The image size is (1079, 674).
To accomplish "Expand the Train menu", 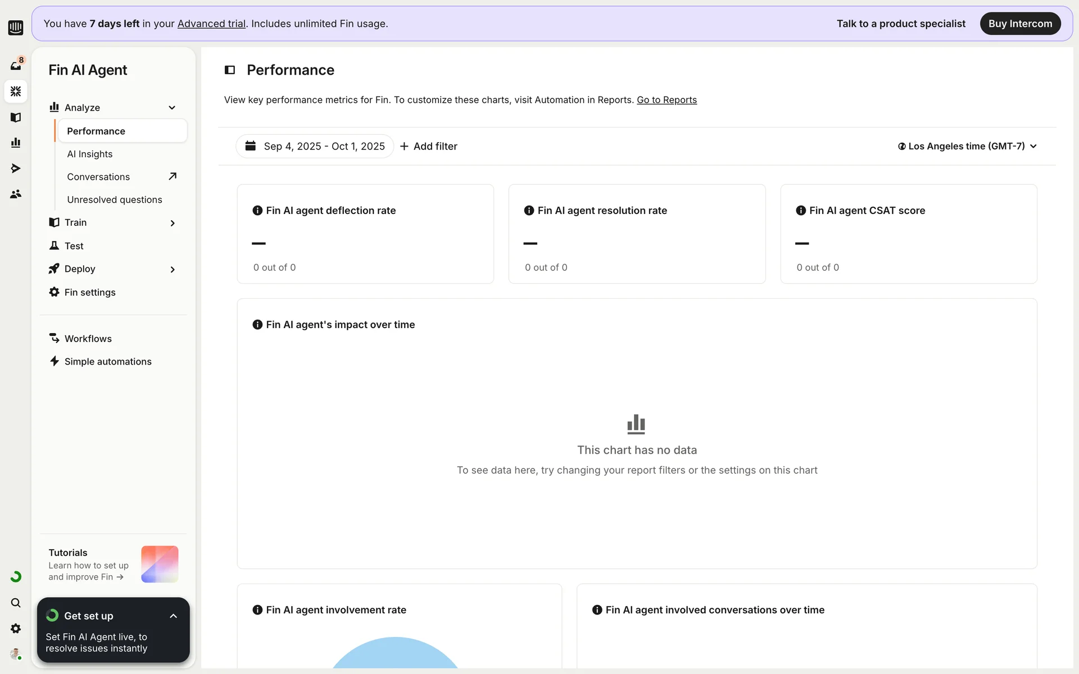I will pos(172,223).
